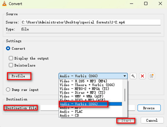Click the profile list scrollbar thumb
This screenshot has width=167, height=127.
[x=125, y=95]
